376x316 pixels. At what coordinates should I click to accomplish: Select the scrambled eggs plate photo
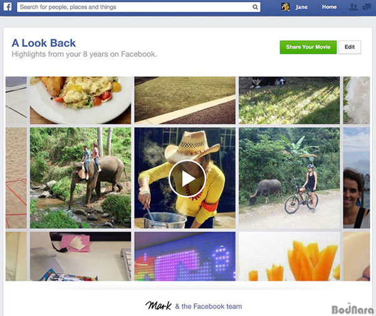[81, 100]
